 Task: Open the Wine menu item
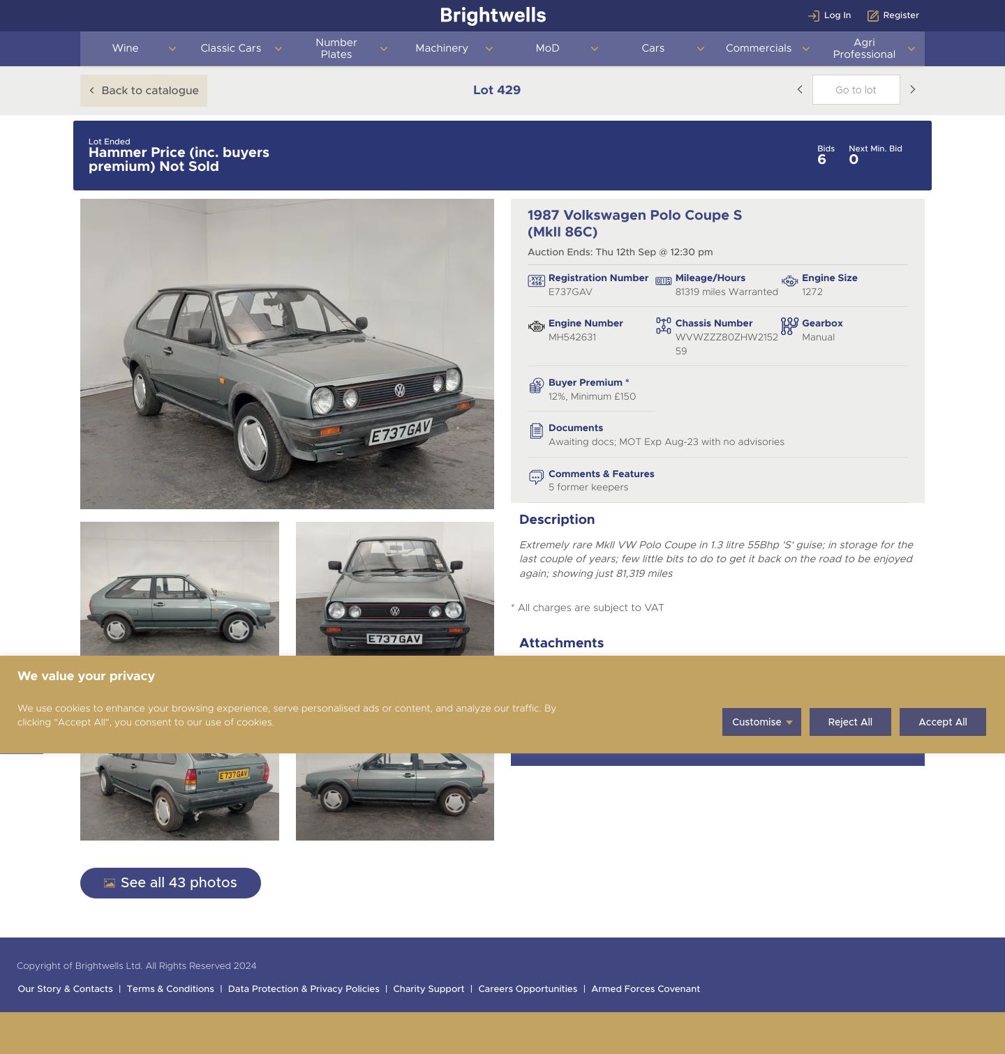click(126, 48)
